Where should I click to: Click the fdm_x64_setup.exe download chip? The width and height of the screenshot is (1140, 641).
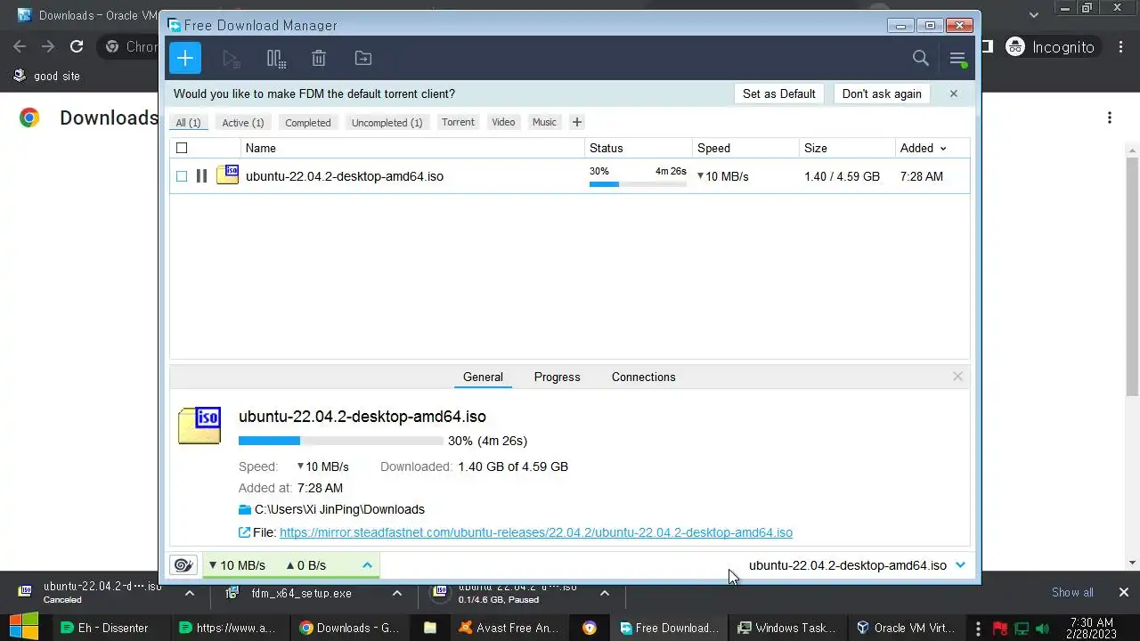[x=300, y=593]
